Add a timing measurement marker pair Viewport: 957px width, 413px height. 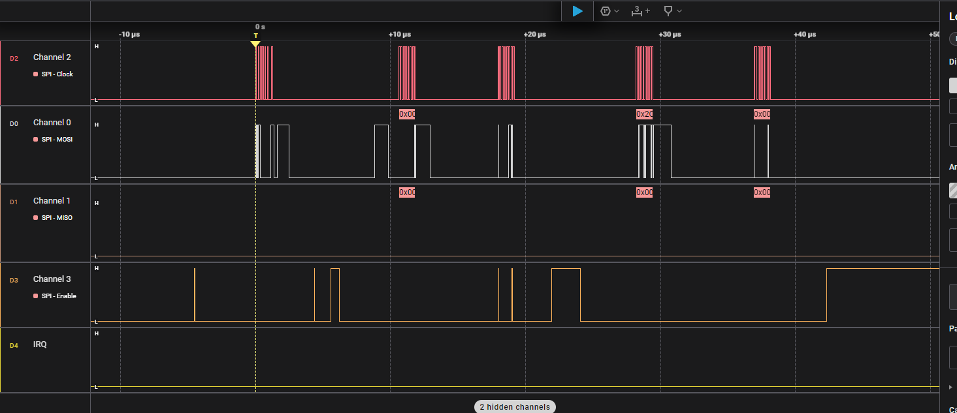tap(640, 11)
